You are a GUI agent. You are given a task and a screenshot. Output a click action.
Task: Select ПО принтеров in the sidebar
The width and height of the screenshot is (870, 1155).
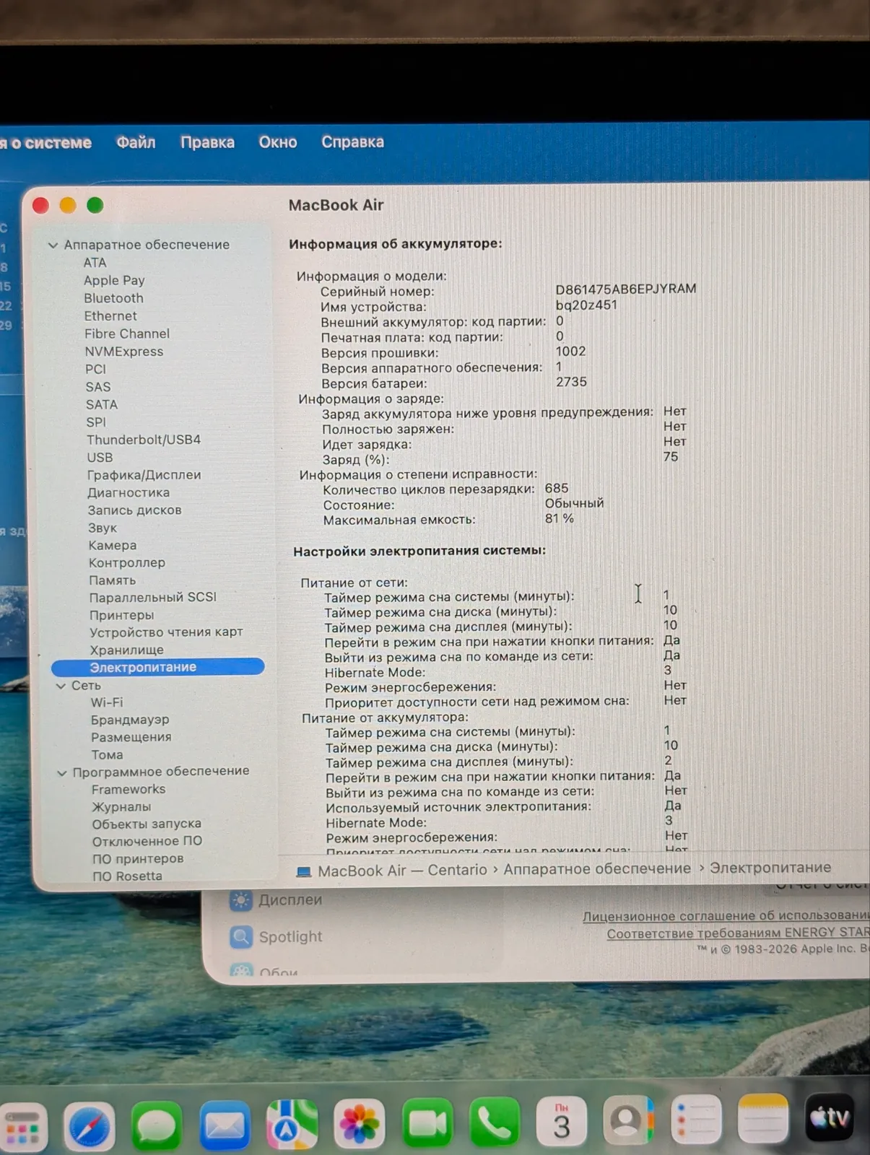pos(138,858)
